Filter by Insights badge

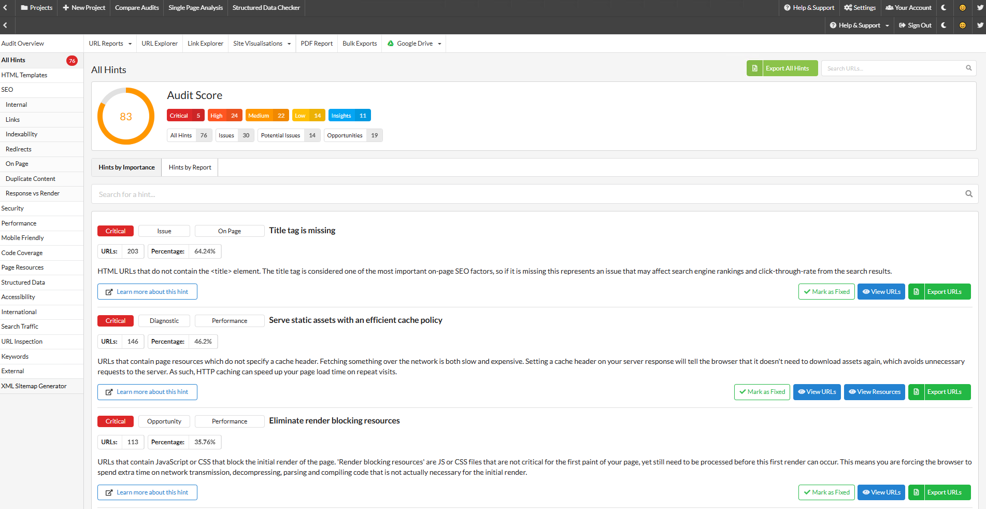(349, 116)
